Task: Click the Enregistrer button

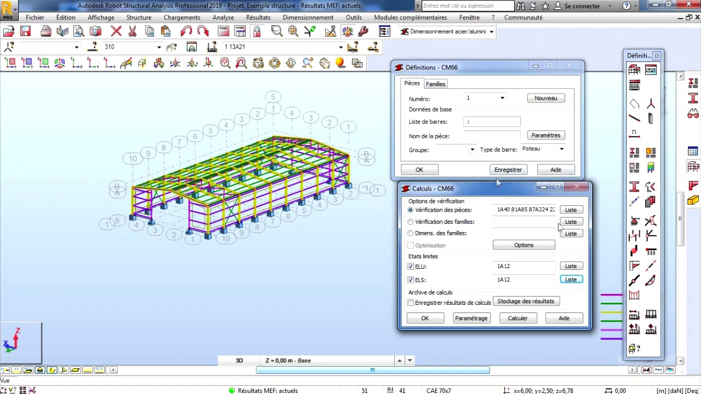Action: point(508,170)
